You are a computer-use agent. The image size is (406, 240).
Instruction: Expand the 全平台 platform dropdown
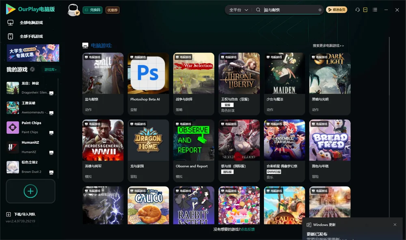(x=238, y=10)
